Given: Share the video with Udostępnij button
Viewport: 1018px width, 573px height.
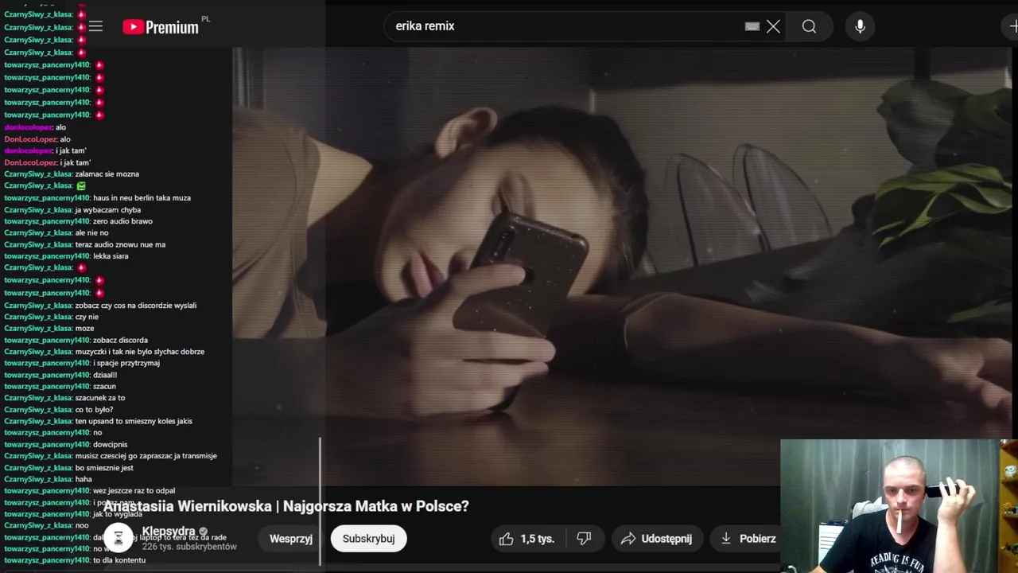Looking at the screenshot, I should pos(657,539).
